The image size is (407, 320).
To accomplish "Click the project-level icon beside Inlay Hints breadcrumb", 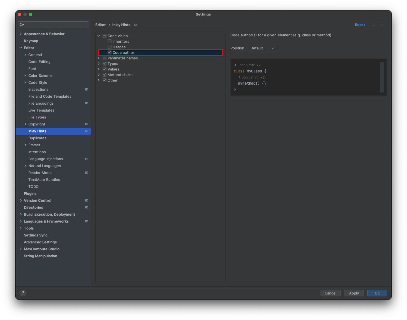I will pos(136,25).
